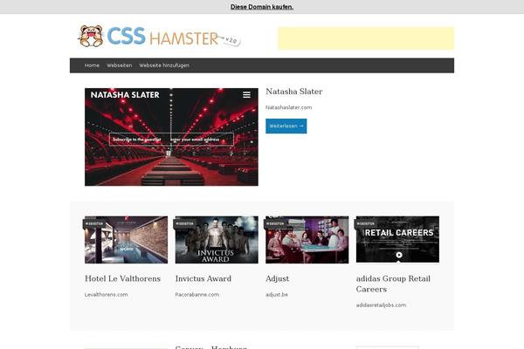Click Webseiten tag on Retail Careers thumbnail
This screenshot has height=349, width=524.
tap(366, 223)
